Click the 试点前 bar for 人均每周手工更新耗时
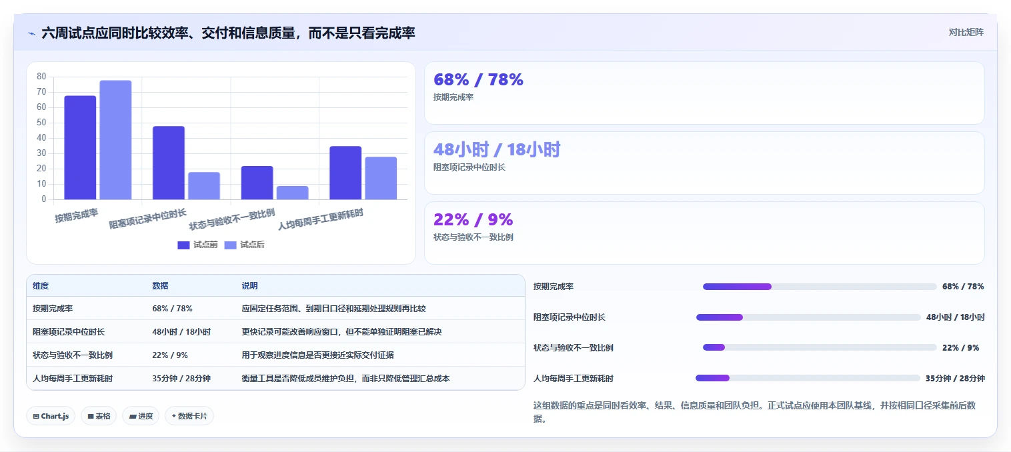 point(345,173)
